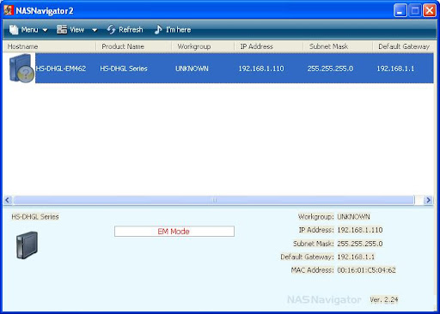Screen dimensions: 440x314
Task: Click 255.255.255.0 cell in the device row
Action: 330,69
